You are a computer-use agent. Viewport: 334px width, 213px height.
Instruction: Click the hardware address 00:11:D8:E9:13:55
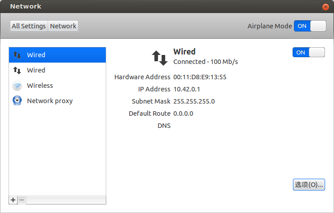tap(200, 77)
